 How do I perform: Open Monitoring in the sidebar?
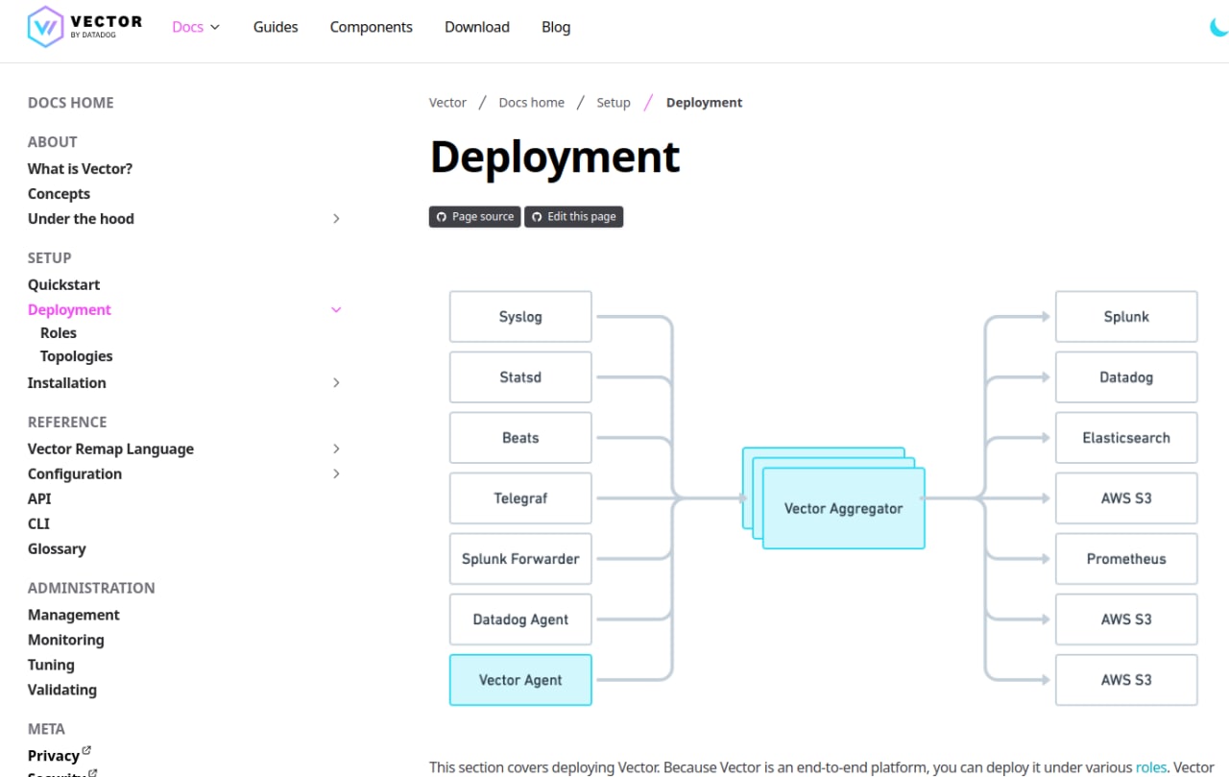65,641
